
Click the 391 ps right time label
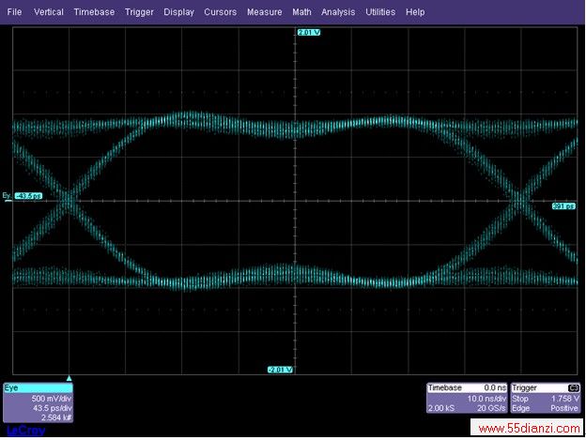[x=563, y=206]
